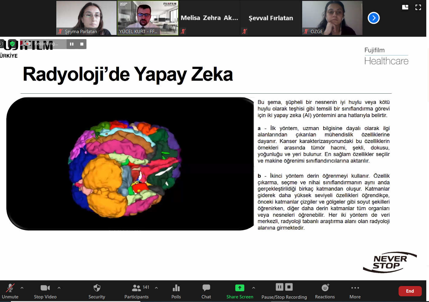End the meeting
Viewport: 429px width, 302px height.
(x=410, y=291)
